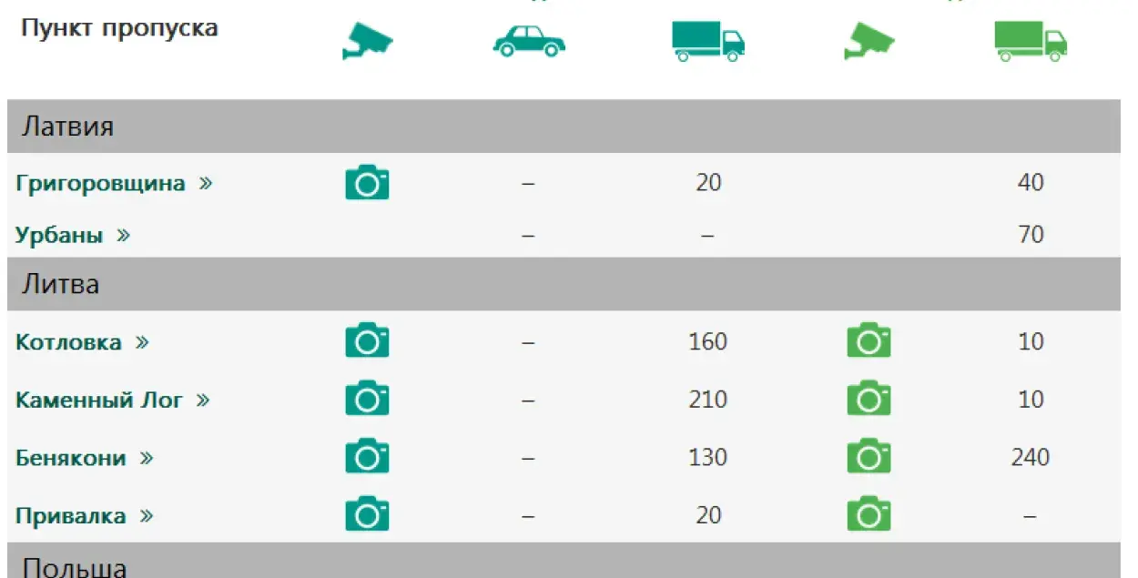Open green camera icon for Котловка

[x=869, y=341]
